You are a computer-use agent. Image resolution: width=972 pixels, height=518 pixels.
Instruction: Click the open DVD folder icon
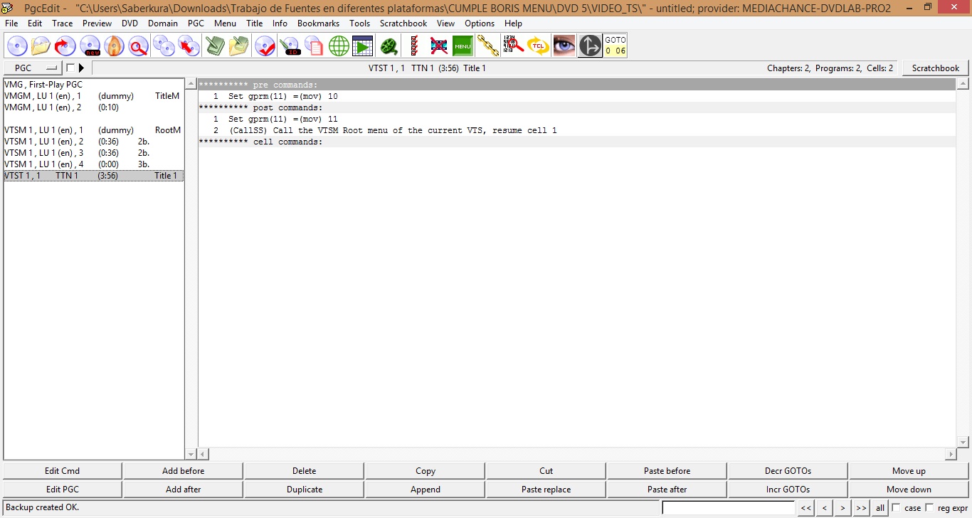coord(41,46)
